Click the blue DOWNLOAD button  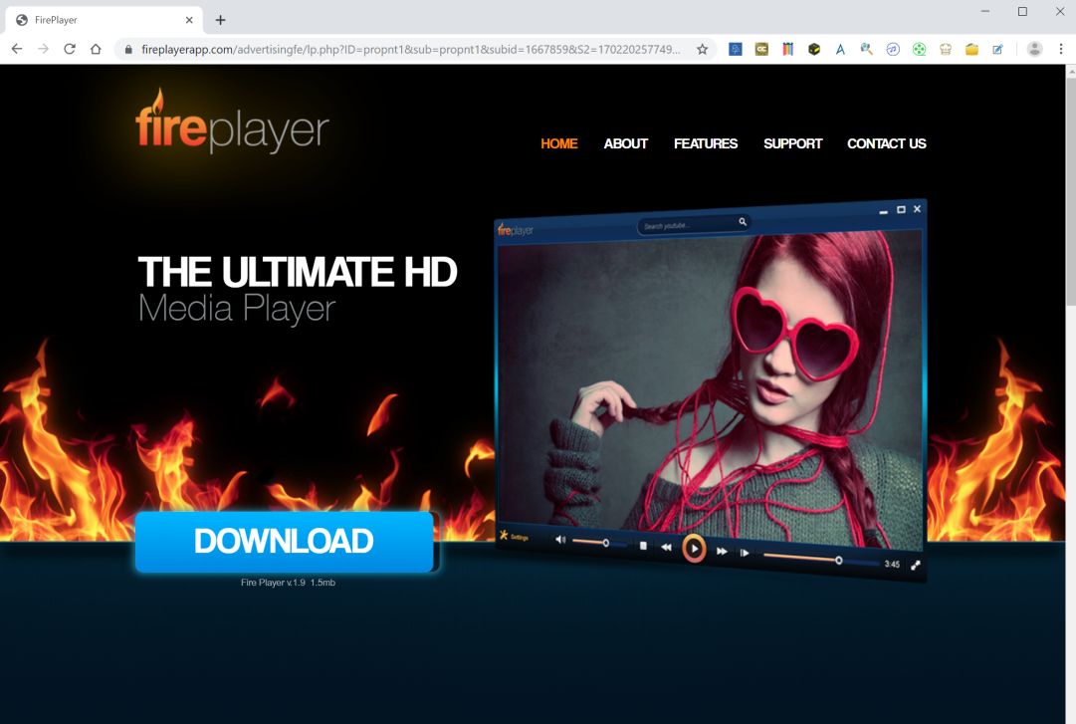tap(284, 542)
